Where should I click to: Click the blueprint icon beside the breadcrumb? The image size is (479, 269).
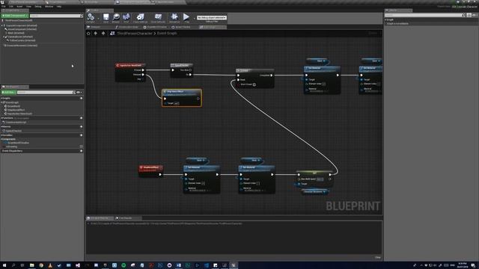[112, 33]
